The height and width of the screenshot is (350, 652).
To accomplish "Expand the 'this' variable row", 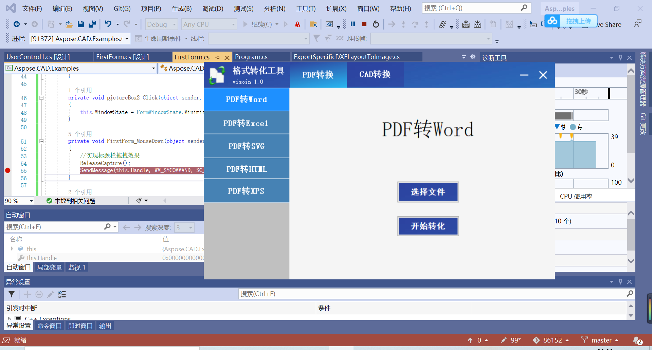I will (12, 249).
